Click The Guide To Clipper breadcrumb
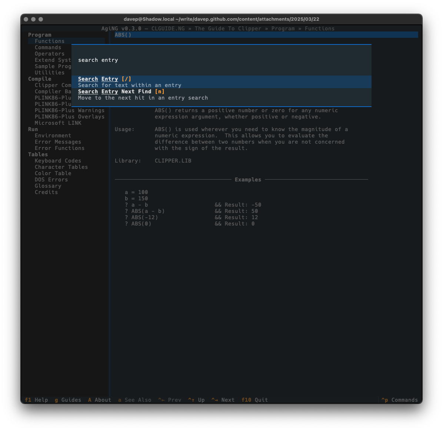The width and height of the screenshot is (443, 431). coord(228,28)
